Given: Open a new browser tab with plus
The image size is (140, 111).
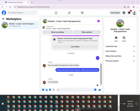Looking at the screenshot, I should click(32, 2).
